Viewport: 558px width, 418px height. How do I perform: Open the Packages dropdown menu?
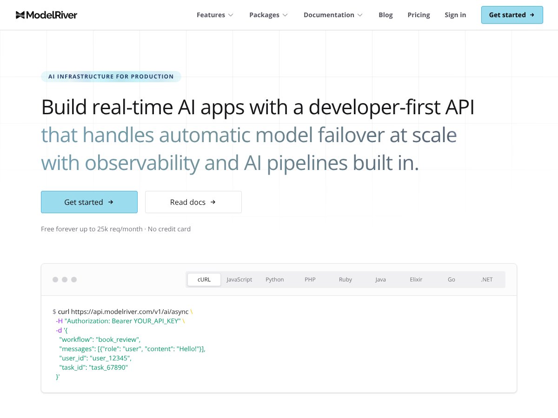[x=268, y=14]
